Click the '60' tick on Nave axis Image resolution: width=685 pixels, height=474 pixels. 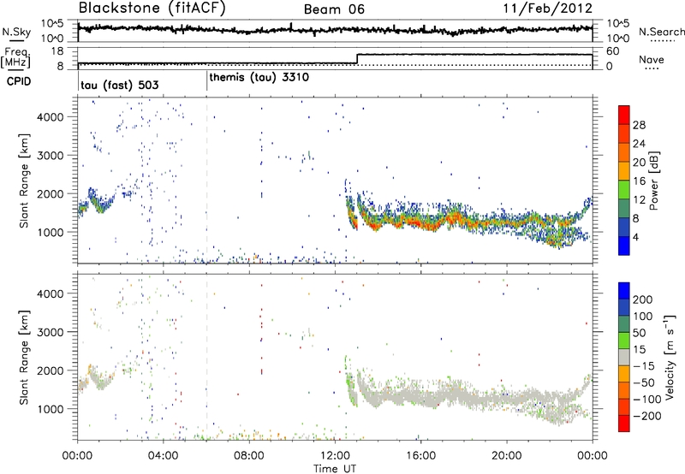[x=613, y=51]
